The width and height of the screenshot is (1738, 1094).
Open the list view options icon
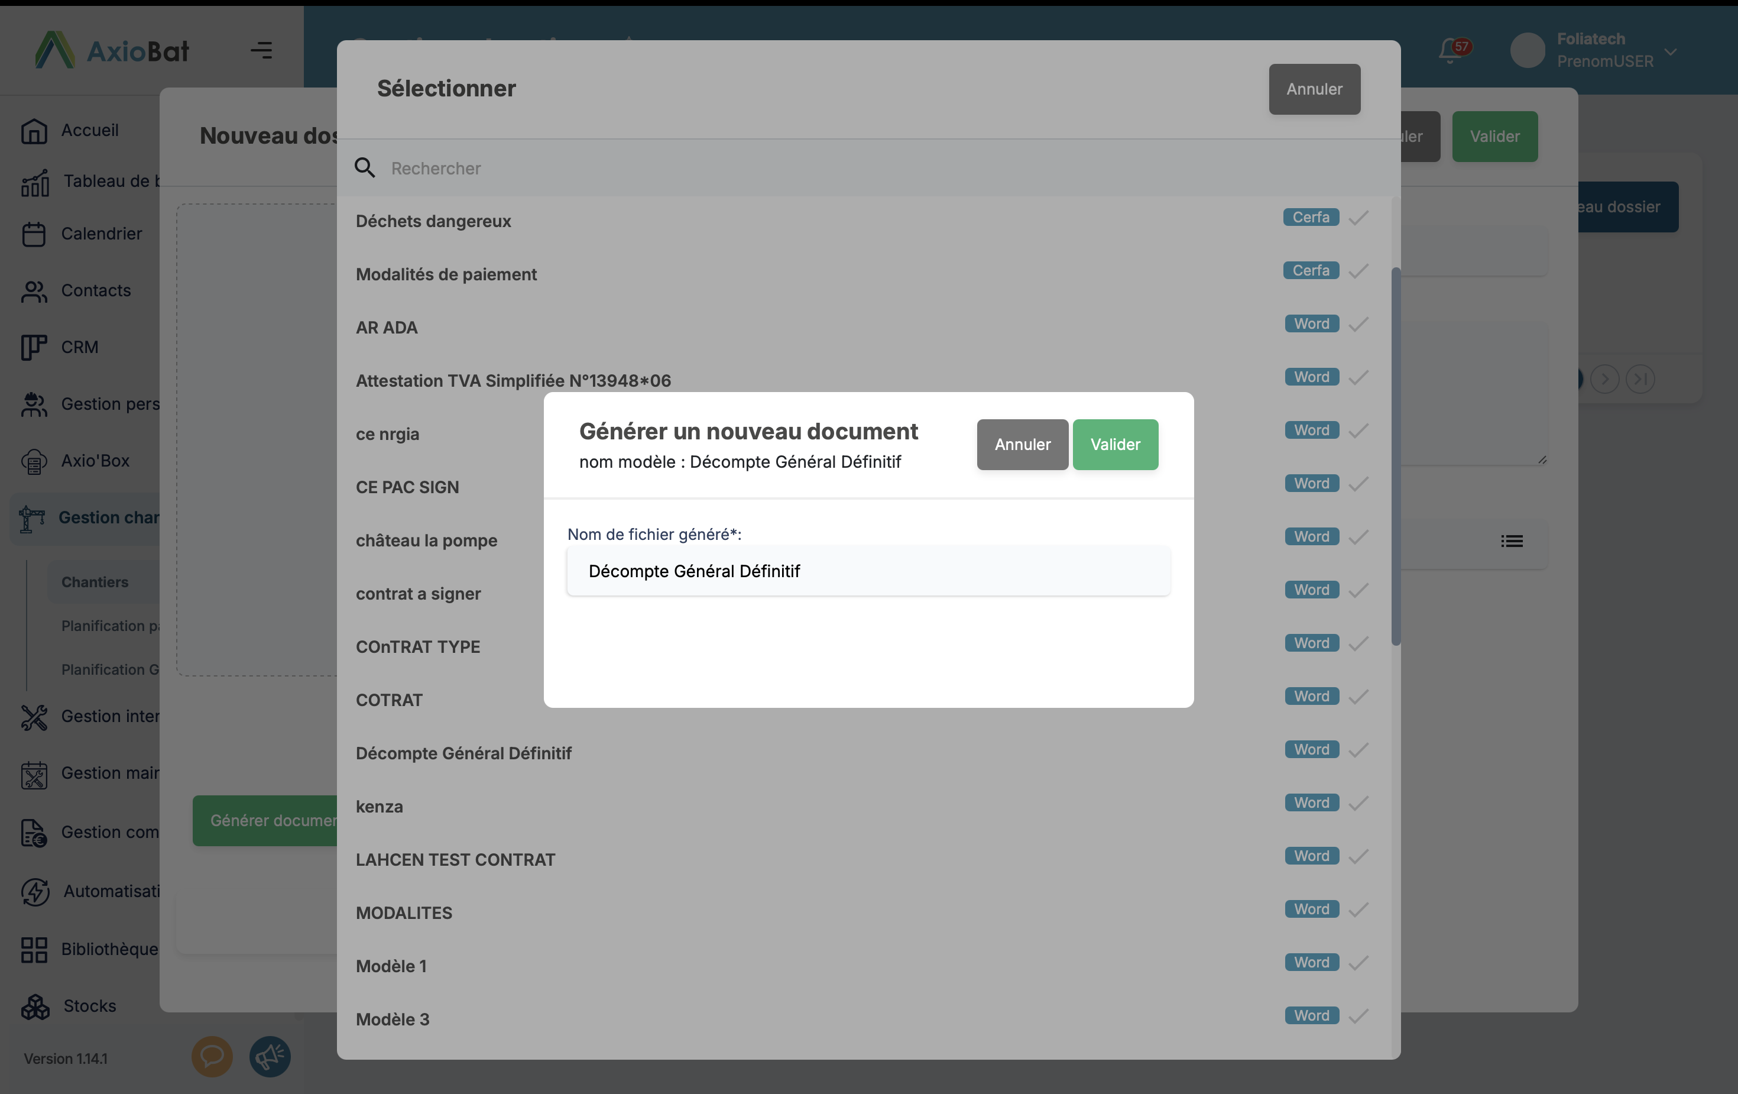click(x=1512, y=542)
